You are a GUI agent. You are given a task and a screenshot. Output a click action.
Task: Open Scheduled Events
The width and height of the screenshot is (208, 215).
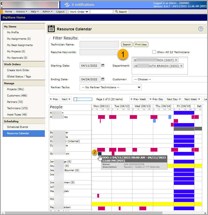click(17, 127)
